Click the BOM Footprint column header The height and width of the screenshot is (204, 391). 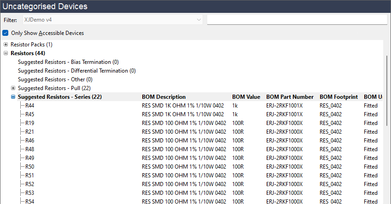338,97
